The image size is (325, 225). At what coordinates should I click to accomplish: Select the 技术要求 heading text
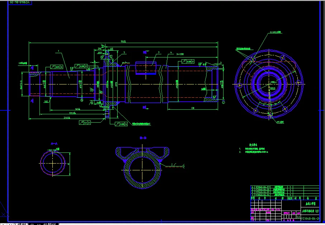click(253, 145)
